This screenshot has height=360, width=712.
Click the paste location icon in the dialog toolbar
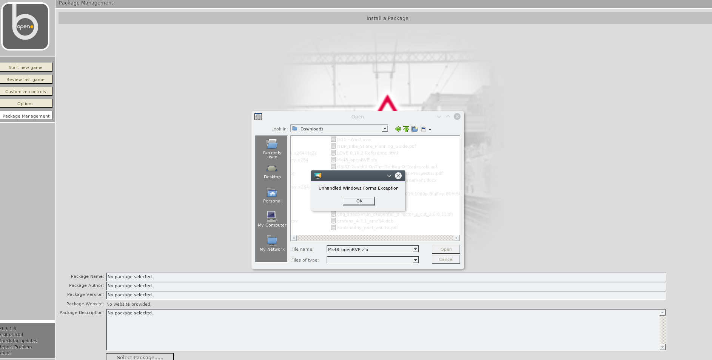(x=424, y=129)
